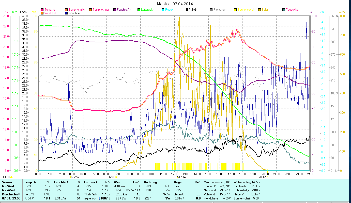The image size is (351, 203).
Task: Click the Solar legend label
Action: (x=265, y=10)
